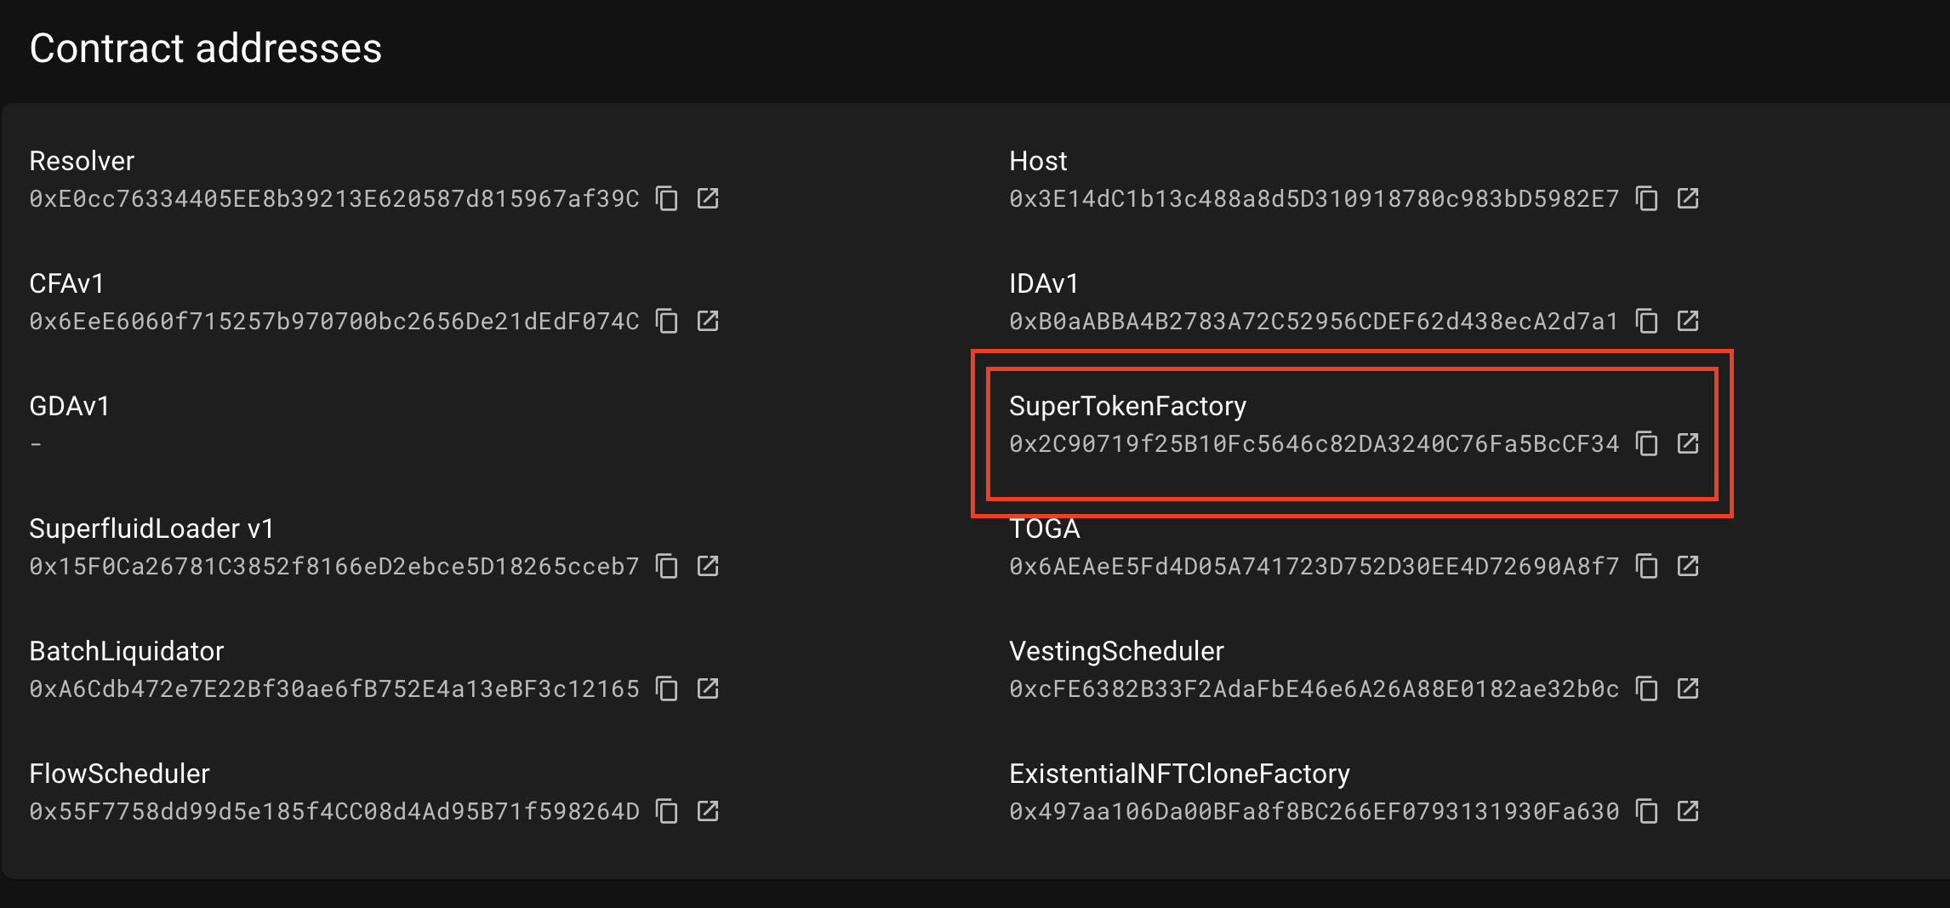View TOGA contract in explorer

click(x=1690, y=566)
